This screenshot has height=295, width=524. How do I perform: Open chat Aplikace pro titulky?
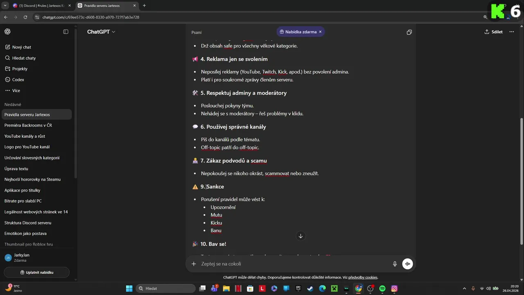pos(37,190)
